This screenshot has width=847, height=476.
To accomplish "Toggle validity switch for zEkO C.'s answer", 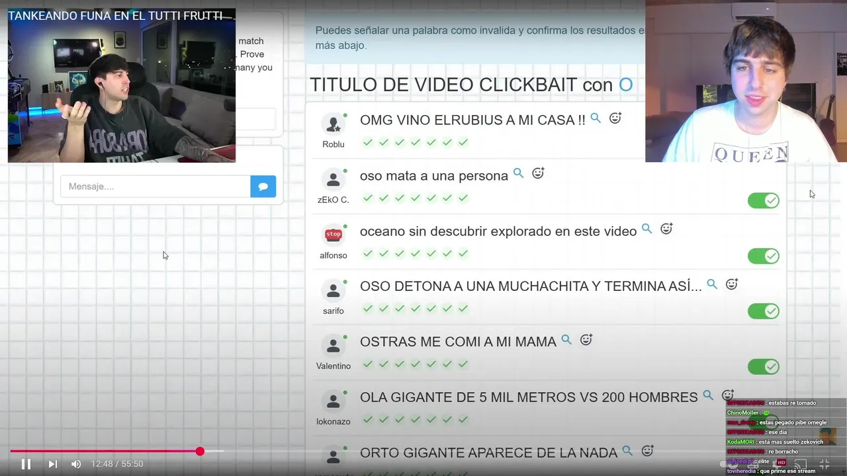I will tap(764, 200).
